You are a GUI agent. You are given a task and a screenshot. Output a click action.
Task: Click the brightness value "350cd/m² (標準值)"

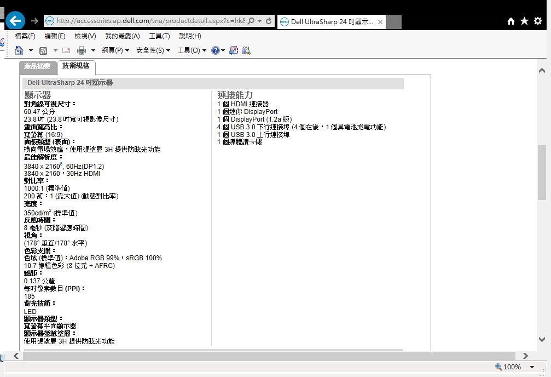pos(50,212)
